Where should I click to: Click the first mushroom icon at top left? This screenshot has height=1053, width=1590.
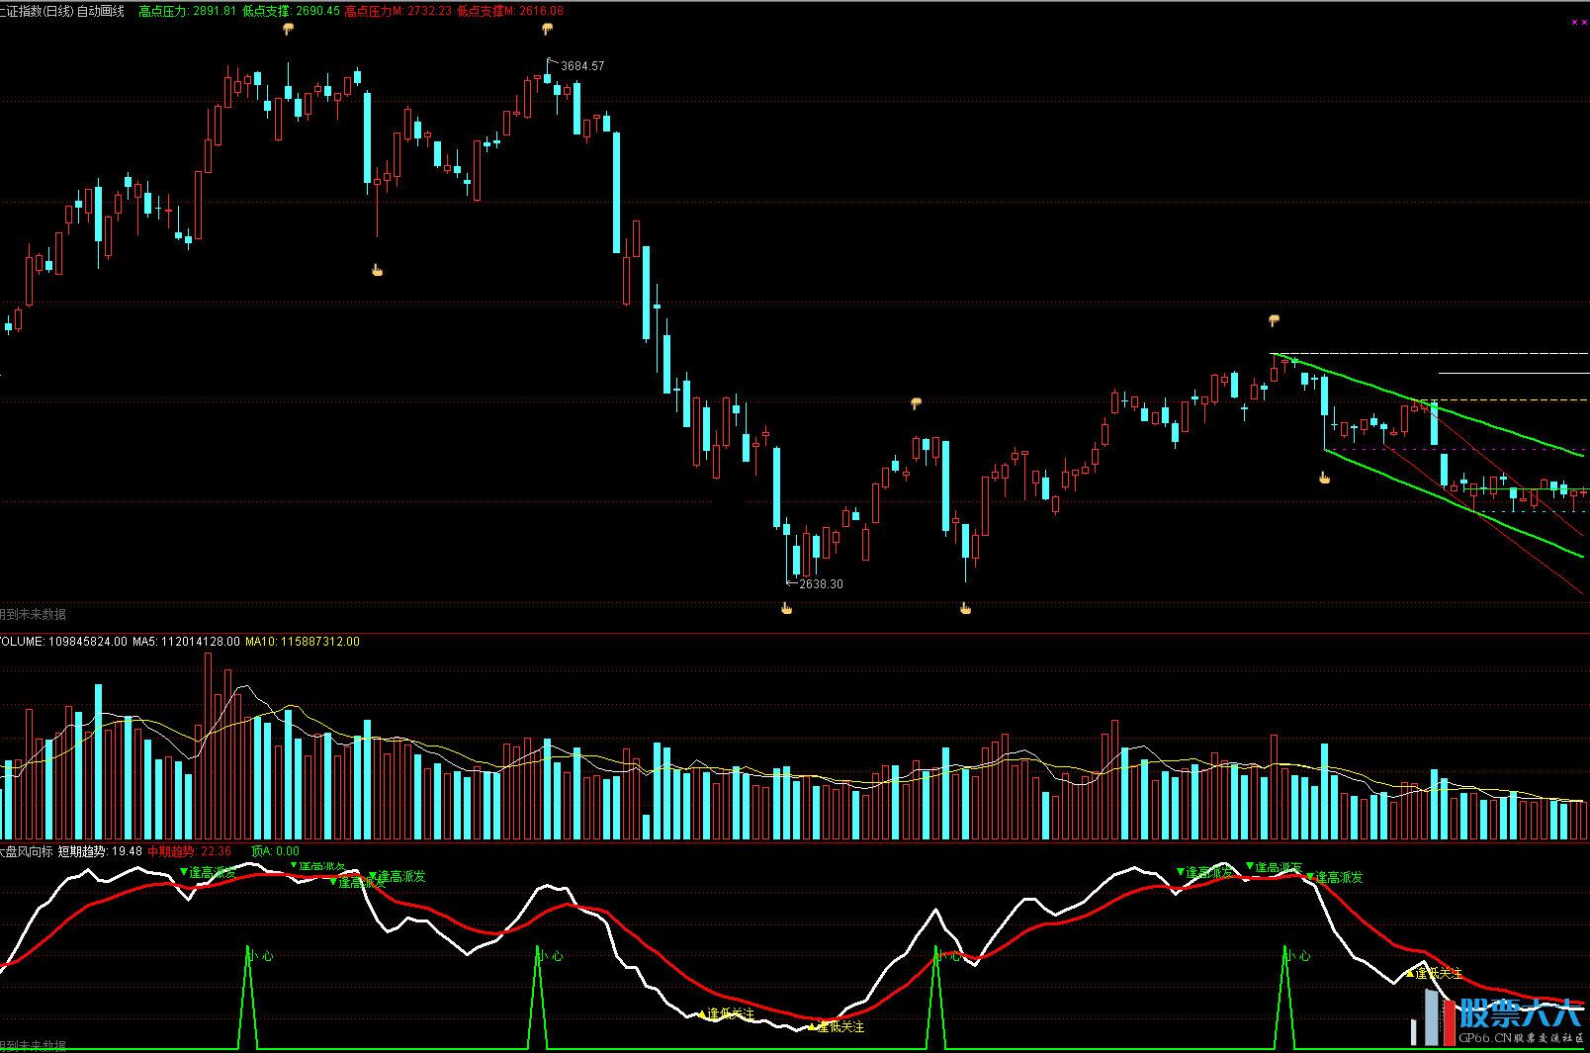[x=288, y=30]
